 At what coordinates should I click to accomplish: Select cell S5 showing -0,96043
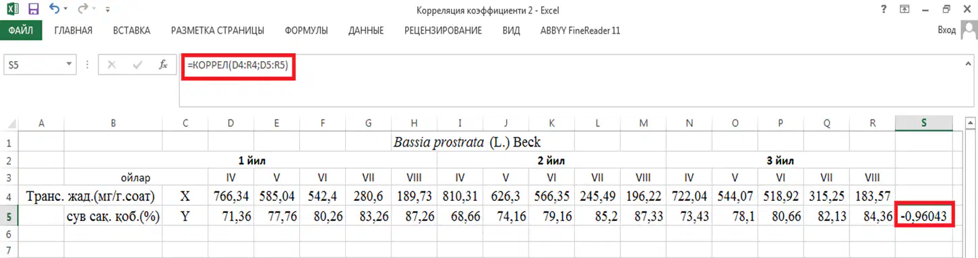point(923,216)
